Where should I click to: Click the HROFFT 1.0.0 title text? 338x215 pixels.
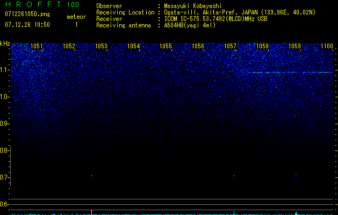[42, 4]
